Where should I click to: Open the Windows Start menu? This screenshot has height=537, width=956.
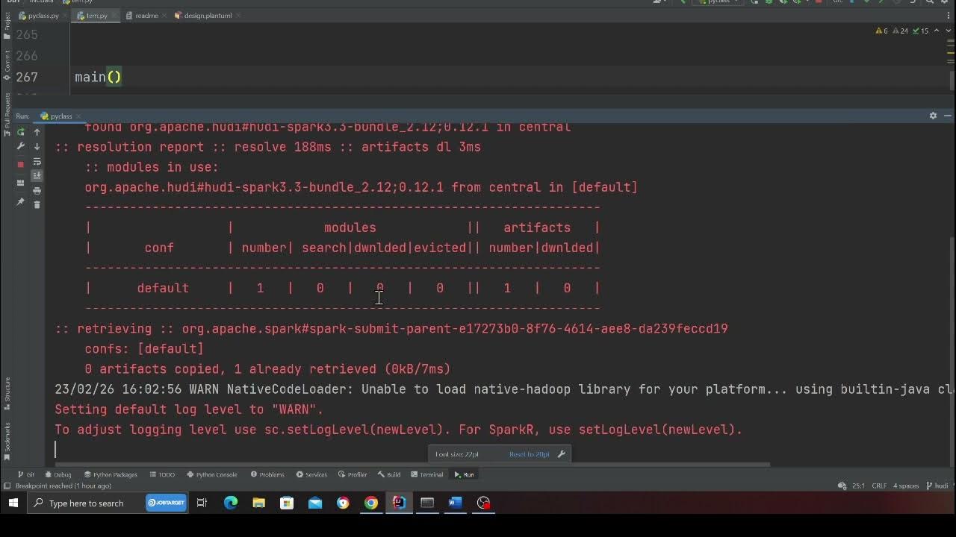click(x=13, y=503)
